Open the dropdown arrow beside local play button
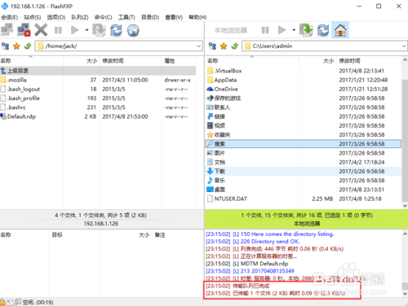This screenshot has height=306, width=408. 294,30
